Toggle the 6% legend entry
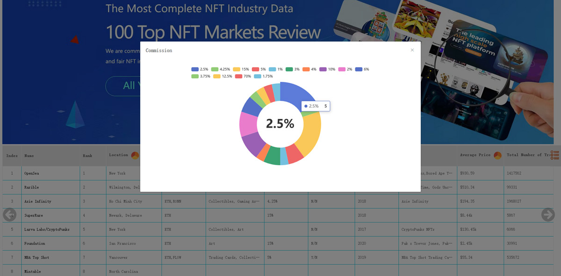The image size is (561, 276). [x=362, y=69]
